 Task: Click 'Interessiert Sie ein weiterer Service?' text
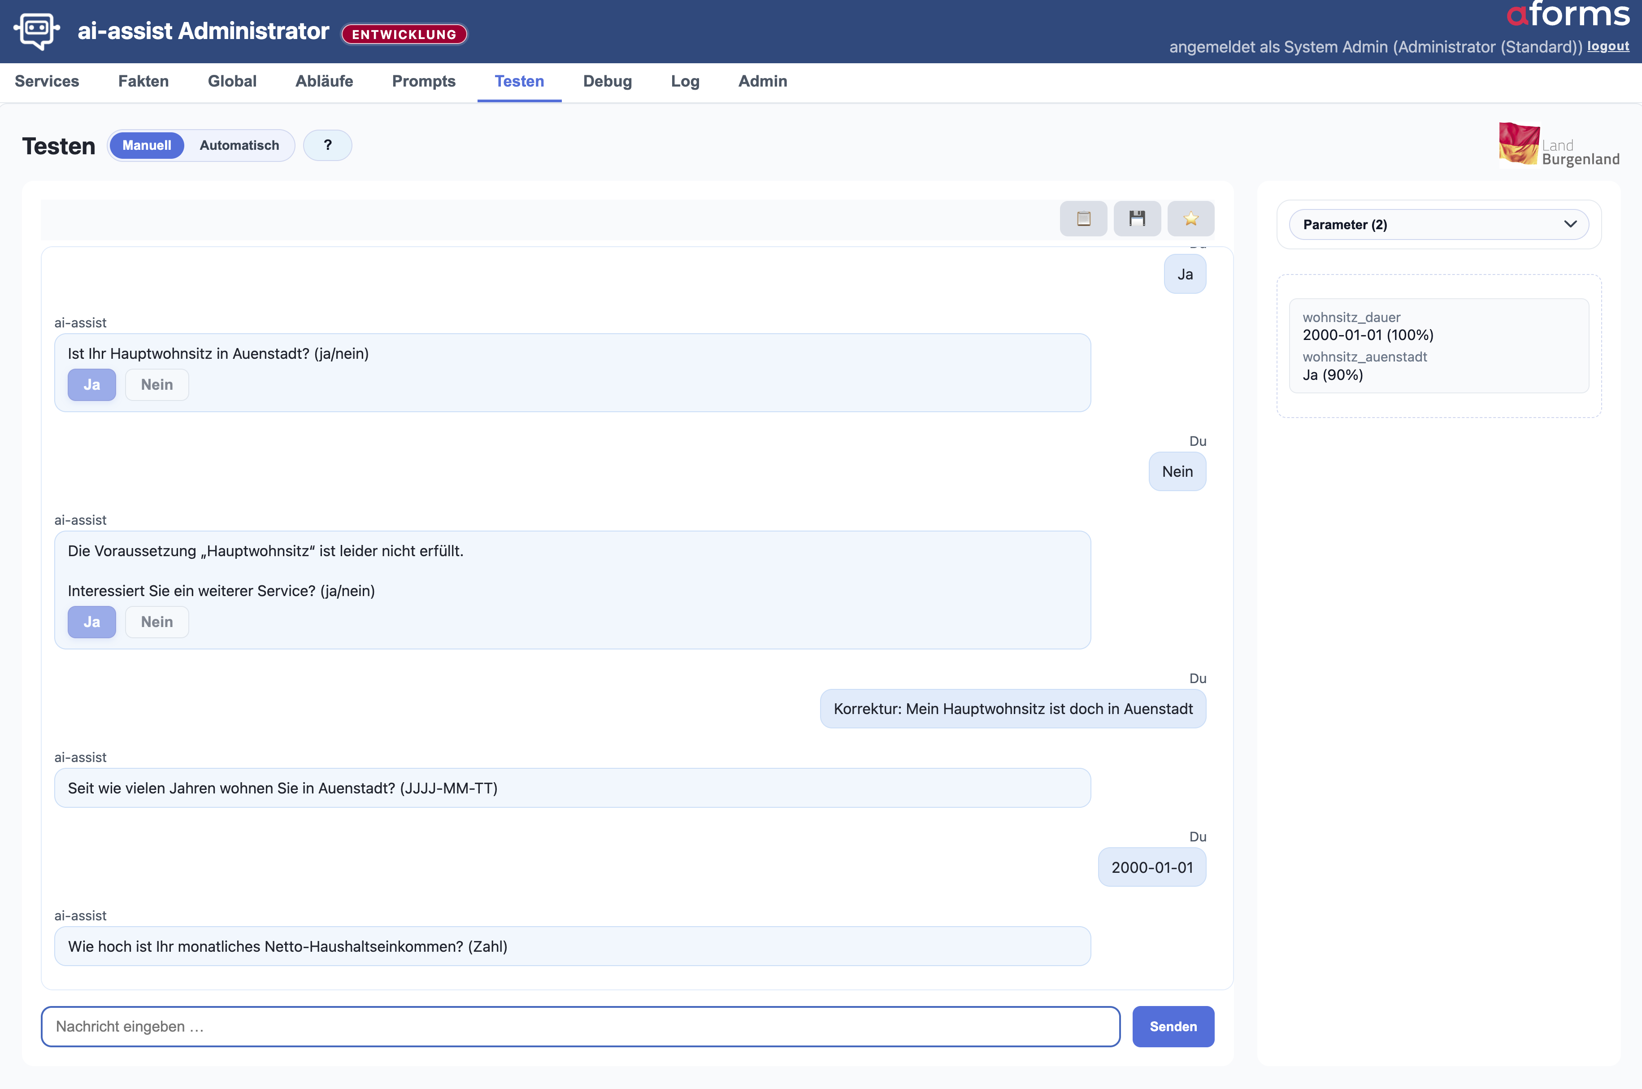click(221, 591)
